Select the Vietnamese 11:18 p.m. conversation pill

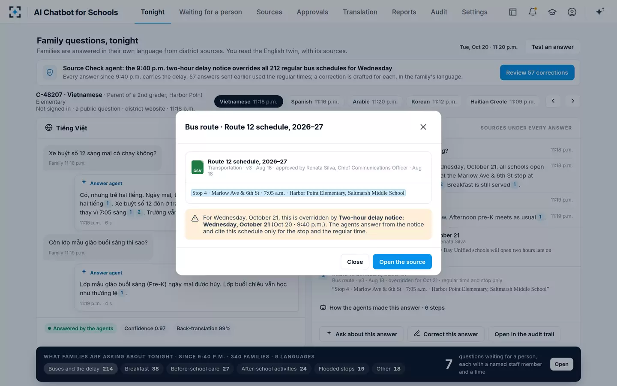point(249,102)
